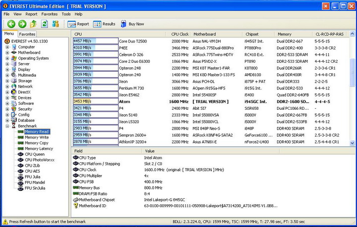Select the Menu tab
Image resolution: width=357 pixels, height=227 pixels.
pos(9,34)
